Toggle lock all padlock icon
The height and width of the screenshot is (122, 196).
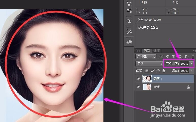pos(164,71)
